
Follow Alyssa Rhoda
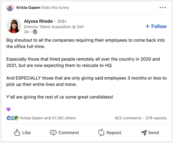156,26
